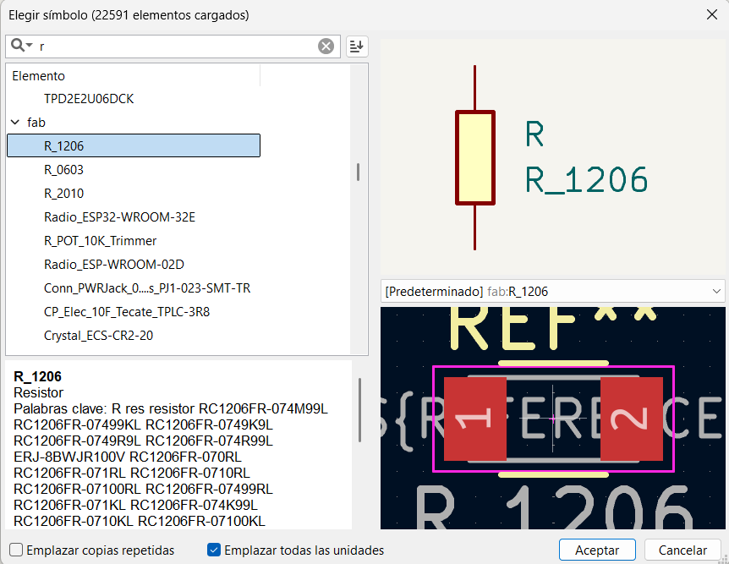Click the sort results icon button
The image size is (729, 564).
click(357, 46)
